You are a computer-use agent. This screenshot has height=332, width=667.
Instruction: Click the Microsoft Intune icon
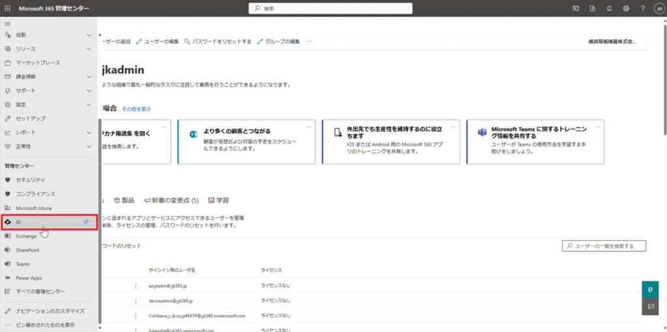click(x=7, y=208)
